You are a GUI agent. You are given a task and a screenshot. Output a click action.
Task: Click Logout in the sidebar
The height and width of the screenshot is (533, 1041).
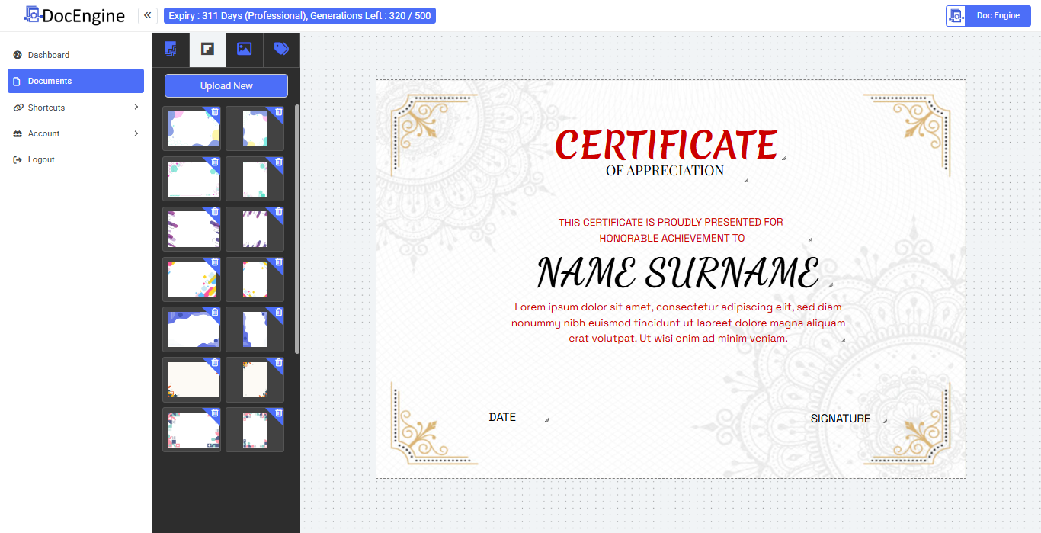pos(41,159)
